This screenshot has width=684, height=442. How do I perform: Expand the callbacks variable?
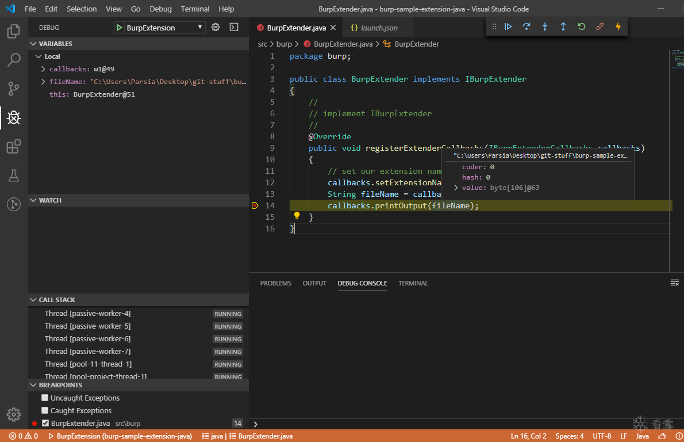pyautogui.click(x=44, y=69)
